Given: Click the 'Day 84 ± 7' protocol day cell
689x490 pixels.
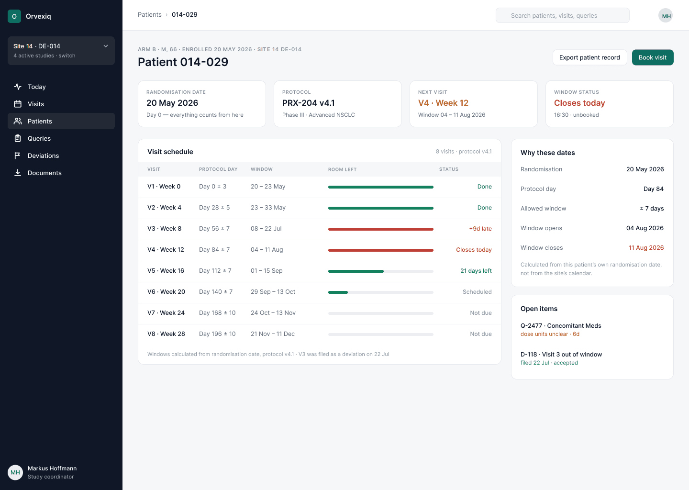Looking at the screenshot, I should pos(214,250).
